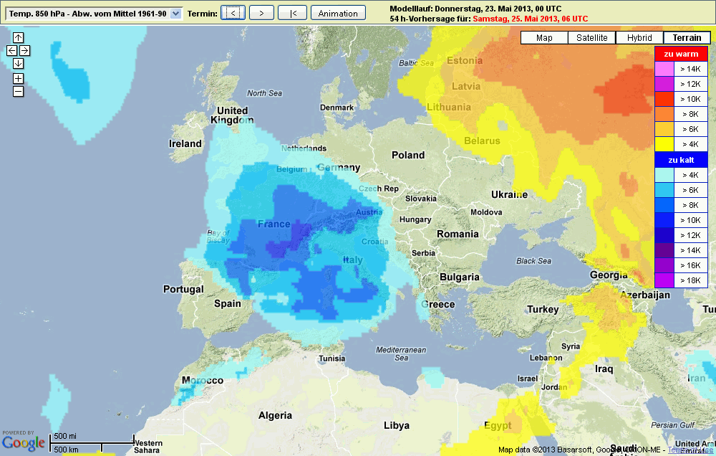716x456 pixels.
Task: Click the Belarus label on the map
Action: coord(482,141)
